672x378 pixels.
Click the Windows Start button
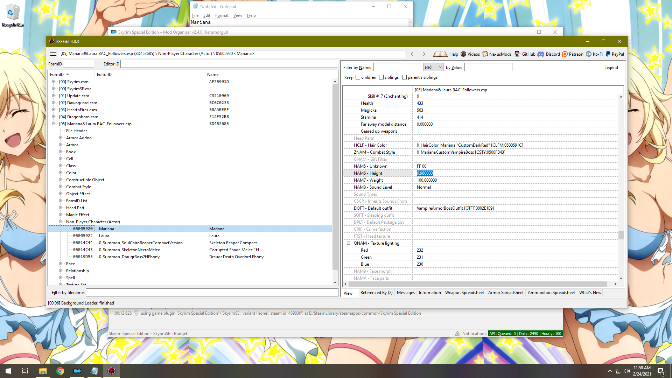pos(8,371)
